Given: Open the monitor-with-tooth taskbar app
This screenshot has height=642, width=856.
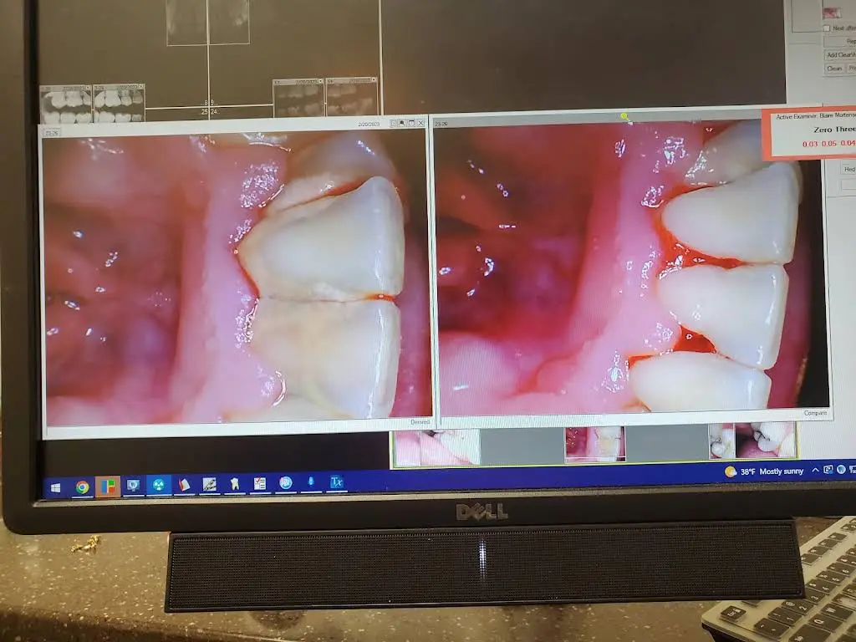Looking at the screenshot, I should click(133, 486).
